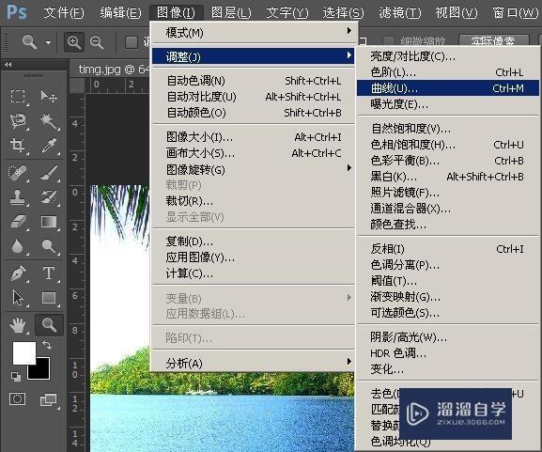
Task: Select the Eyedropper tool
Action: pyautogui.click(x=49, y=146)
